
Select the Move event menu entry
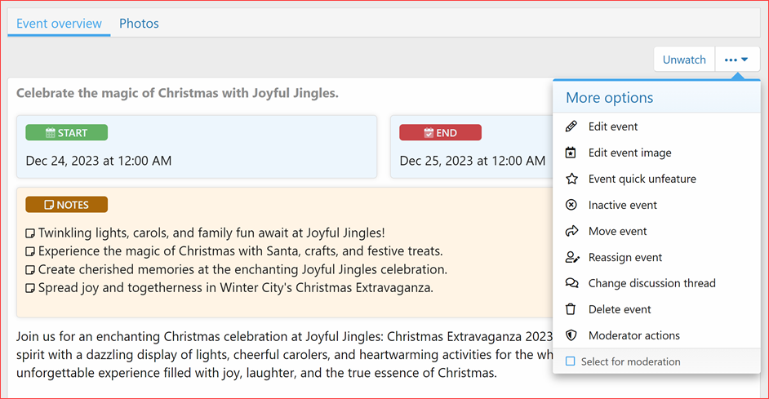(x=617, y=231)
